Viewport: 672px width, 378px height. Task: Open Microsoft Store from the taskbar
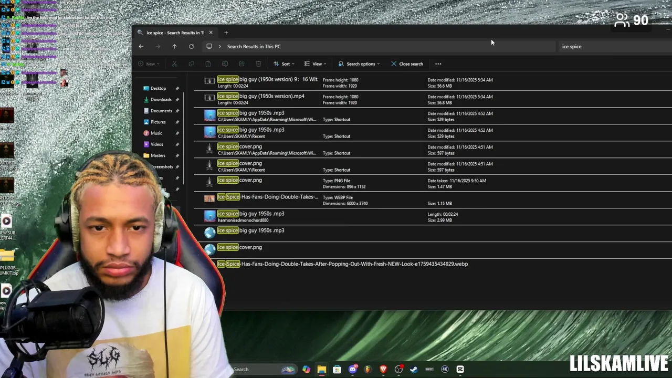(337, 369)
